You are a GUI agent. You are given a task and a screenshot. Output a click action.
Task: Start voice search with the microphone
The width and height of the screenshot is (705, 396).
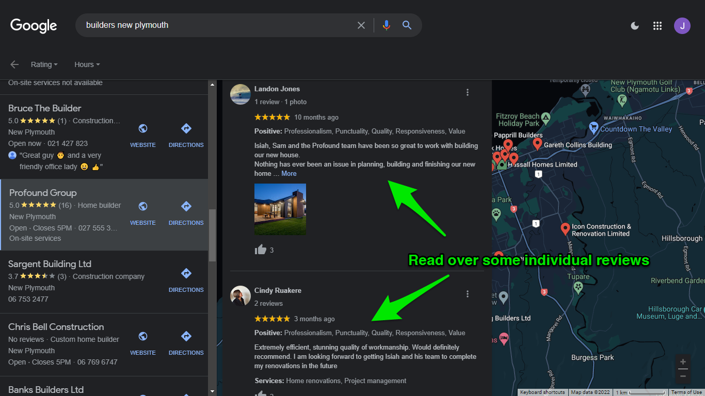coord(387,25)
